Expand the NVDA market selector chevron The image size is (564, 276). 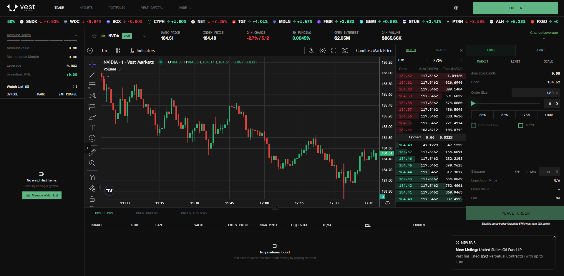point(145,36)
